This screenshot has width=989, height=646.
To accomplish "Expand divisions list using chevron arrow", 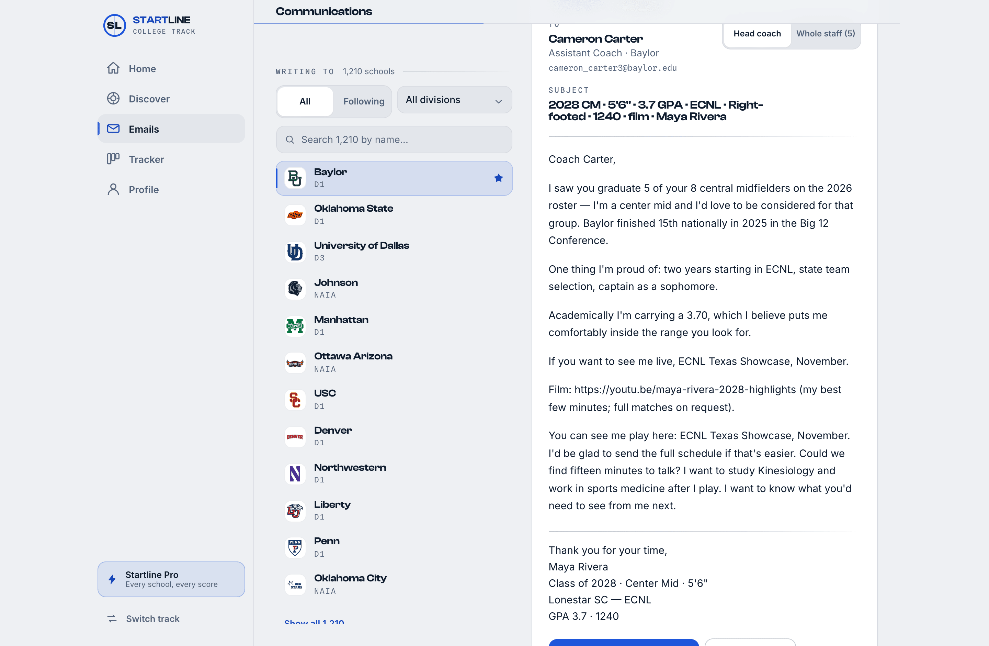I will [x=498, y=101].
